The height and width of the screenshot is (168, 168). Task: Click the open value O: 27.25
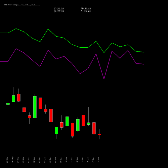59,11
